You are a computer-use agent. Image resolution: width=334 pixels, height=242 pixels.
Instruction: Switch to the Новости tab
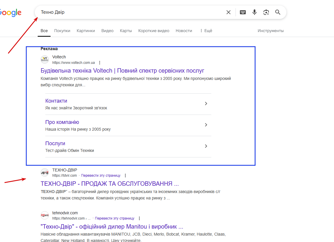184,31
